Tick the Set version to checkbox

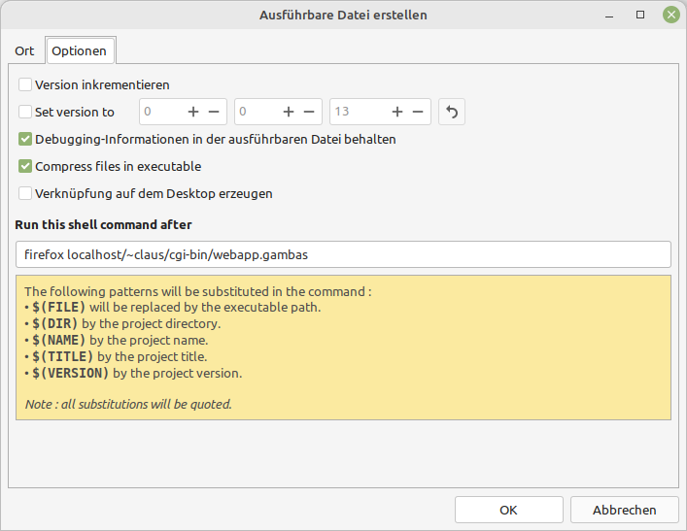(26, 112)
